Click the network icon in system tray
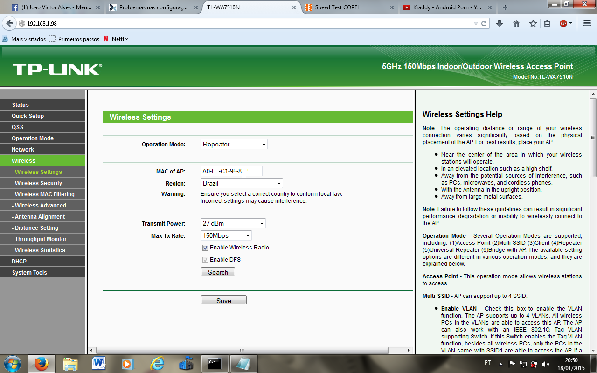597x373 pixels. tap(523, 364)
